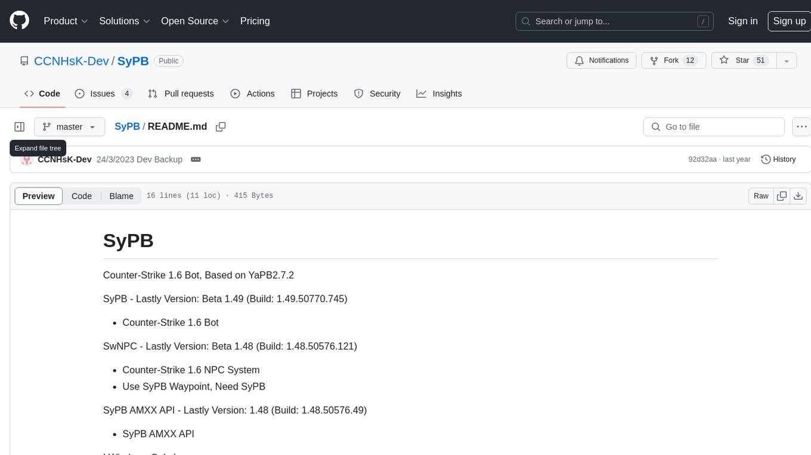This screenshot has width=811, height=455.
Task: Click the Notifications bell button
Action: 602,61
